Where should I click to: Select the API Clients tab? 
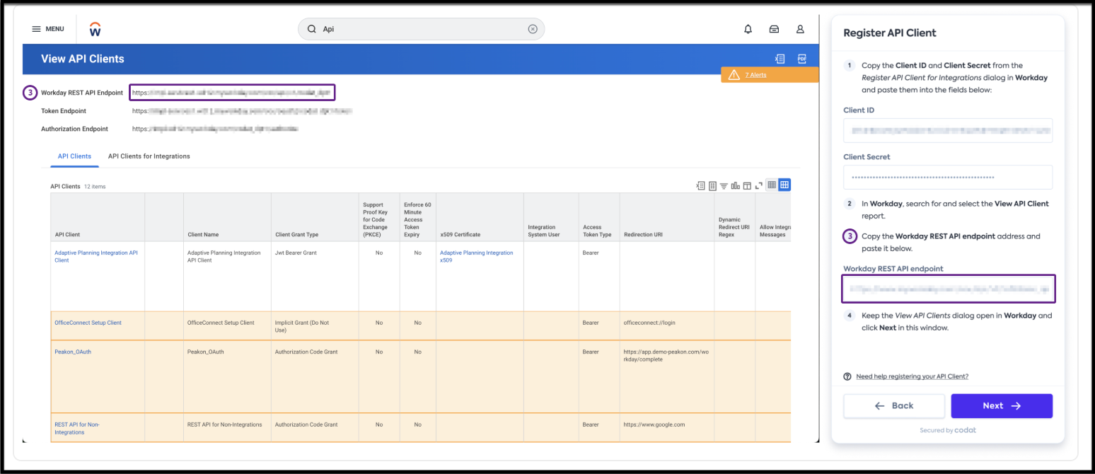pos(74,156)
